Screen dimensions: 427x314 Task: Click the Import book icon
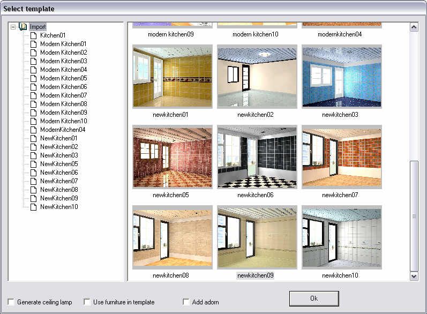[23, 26]
